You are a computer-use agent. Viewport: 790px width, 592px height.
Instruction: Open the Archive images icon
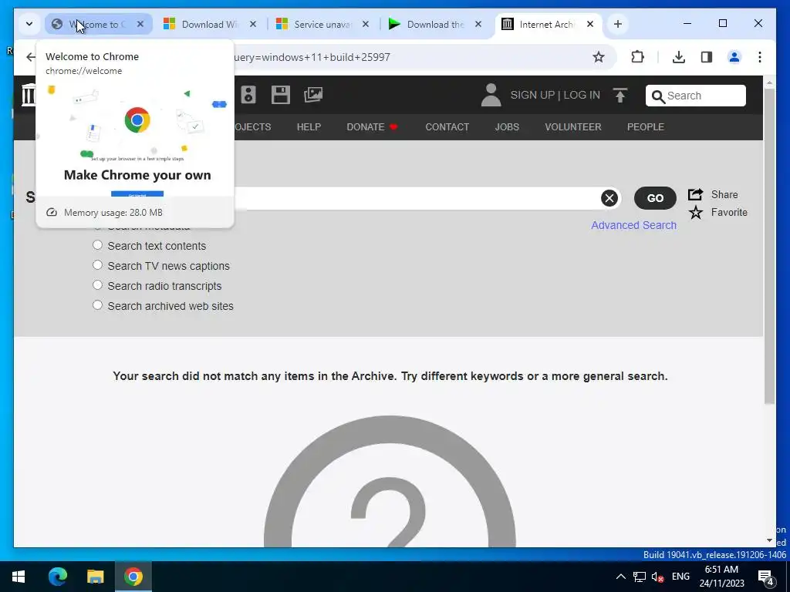(x=313, y=95)
